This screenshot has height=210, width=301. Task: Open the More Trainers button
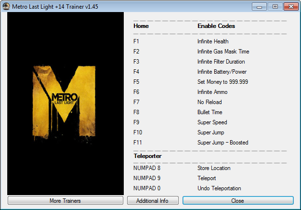pos(65,200)
